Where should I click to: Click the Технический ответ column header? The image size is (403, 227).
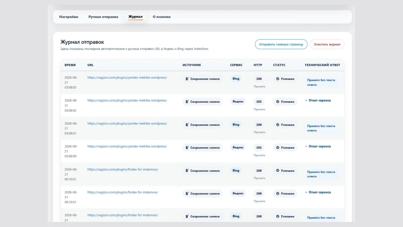322,65
